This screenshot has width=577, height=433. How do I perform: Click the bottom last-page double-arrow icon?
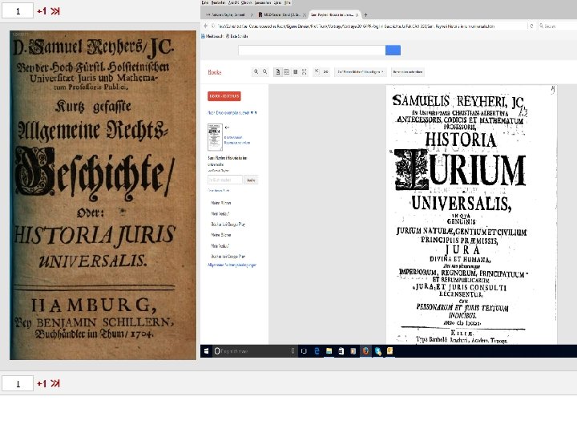click(x=55, y=383)
